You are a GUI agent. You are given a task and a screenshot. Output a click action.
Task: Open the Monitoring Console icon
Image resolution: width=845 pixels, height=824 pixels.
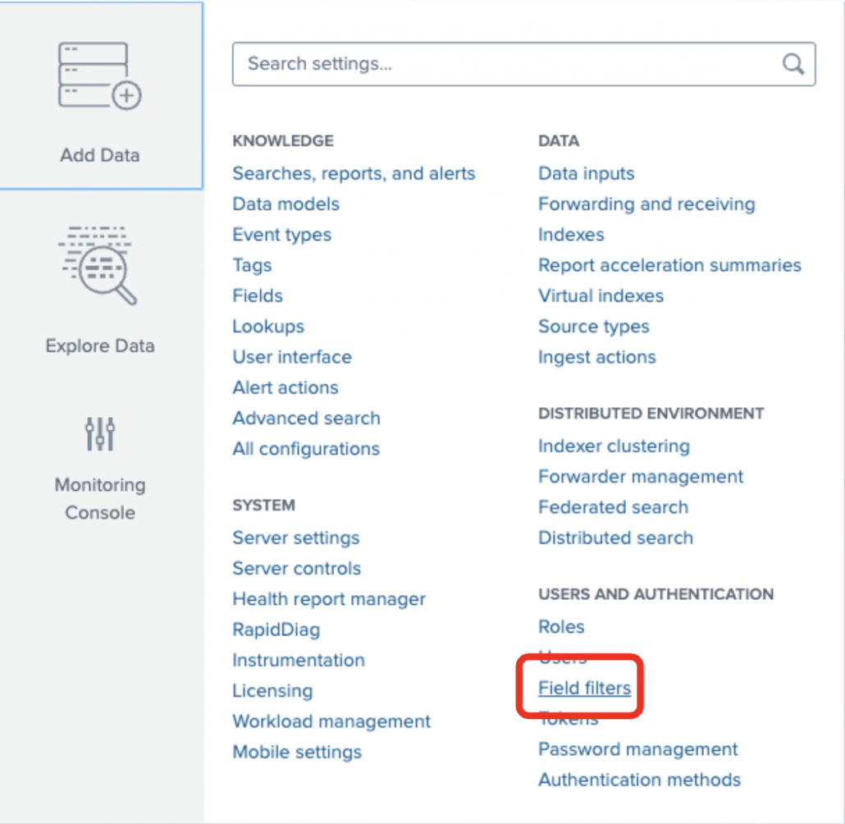coord(100,434)
